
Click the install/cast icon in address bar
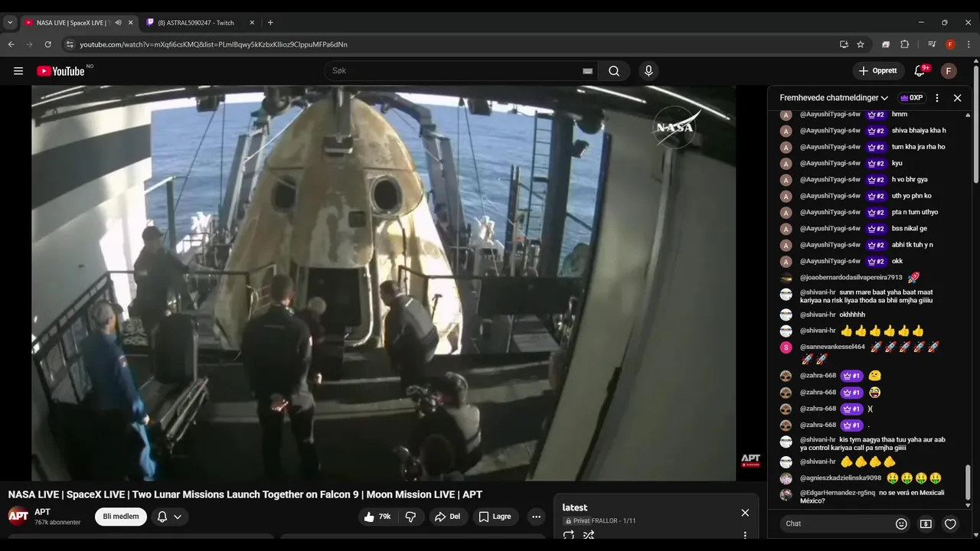pos(844,44)
